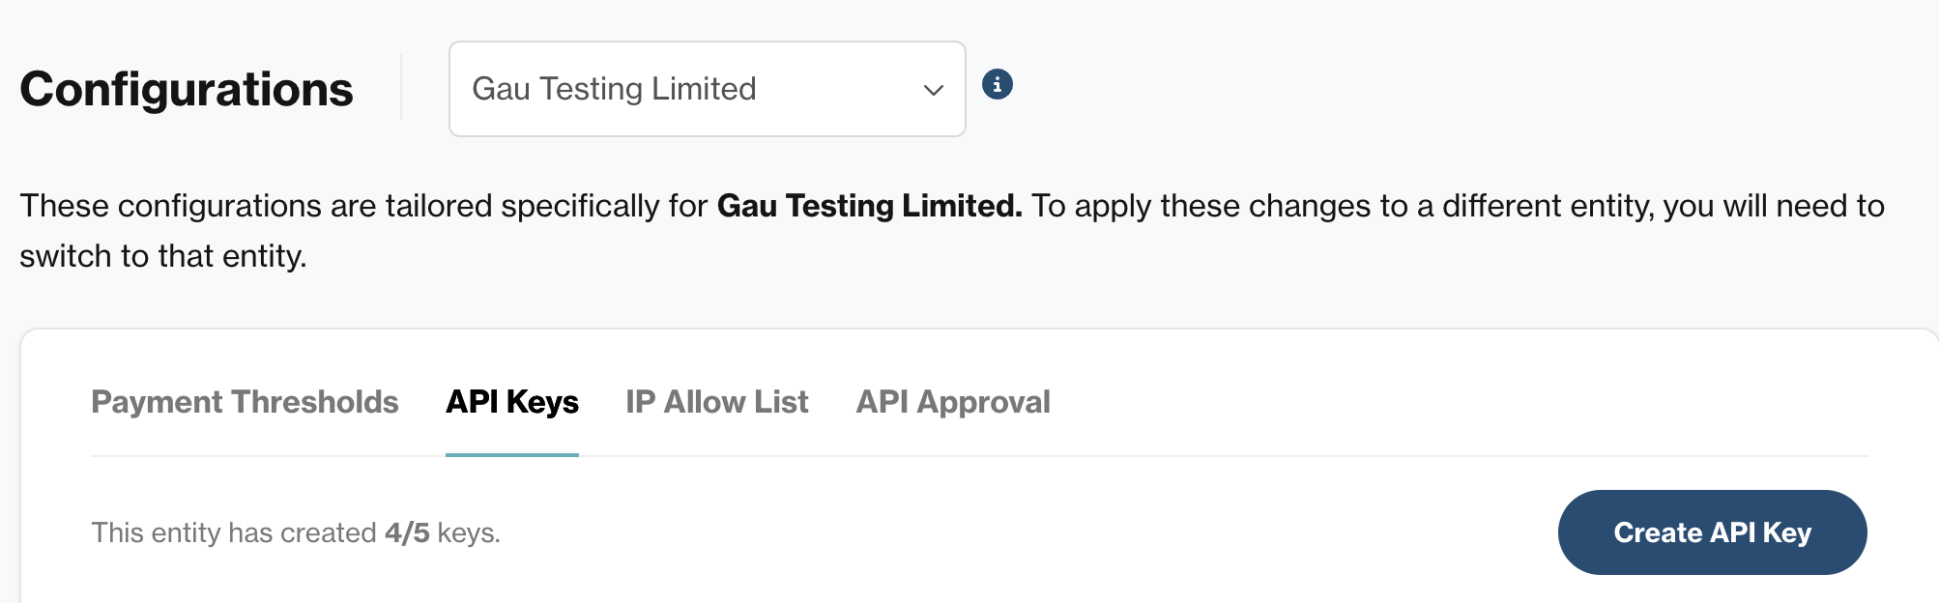Image resolution: width=1939 pixels, height=603 pixels.
Task: Expand the chevron arrow in entity selector
Action: point(933,90)
